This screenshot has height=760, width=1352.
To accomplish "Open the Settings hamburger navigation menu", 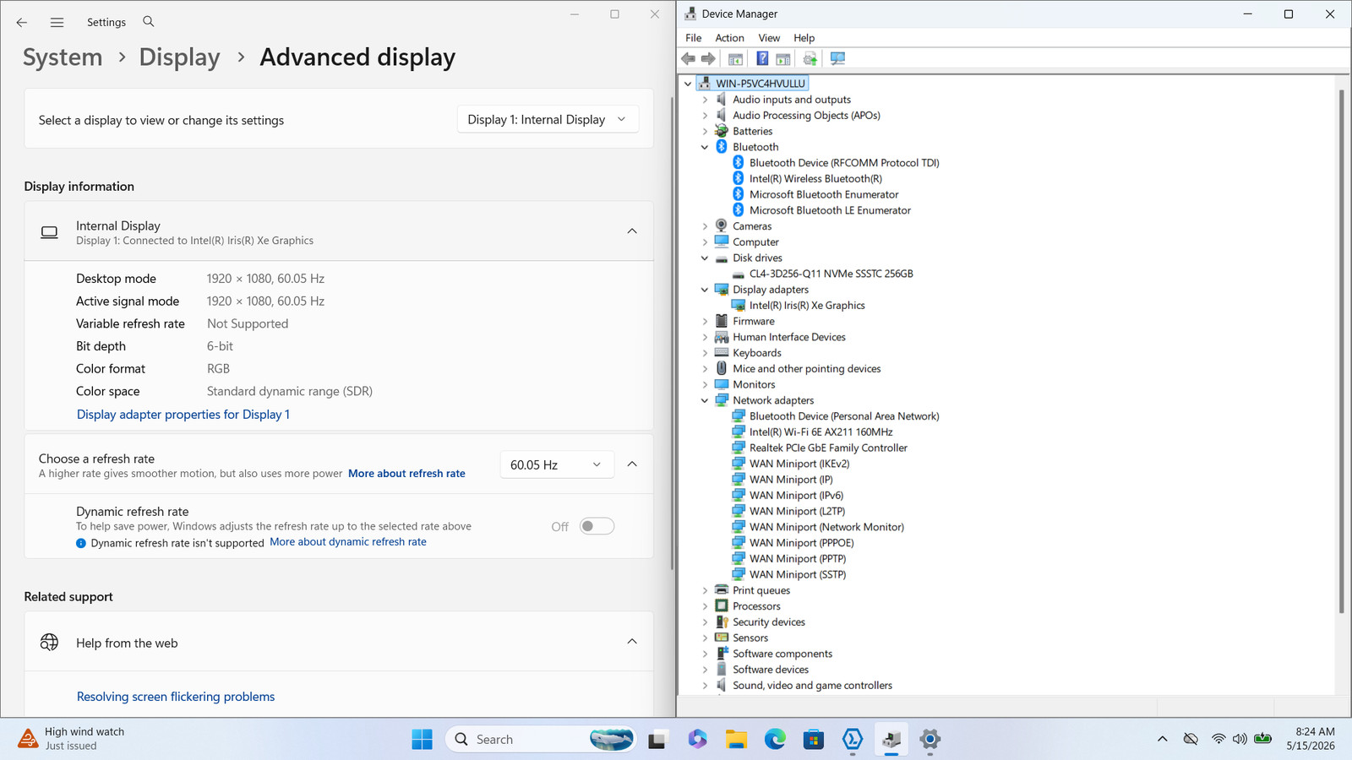I will (57, 22).
